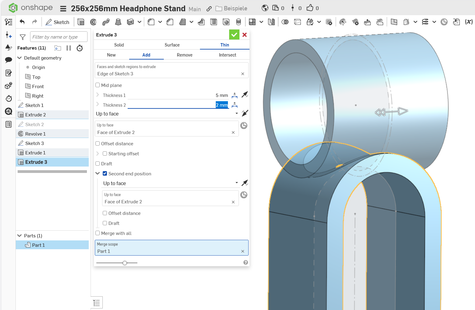The height and width of the screenshot is (310, 475).
Task: Expand Thickness 2 options chevron
Action: [98, 104]
